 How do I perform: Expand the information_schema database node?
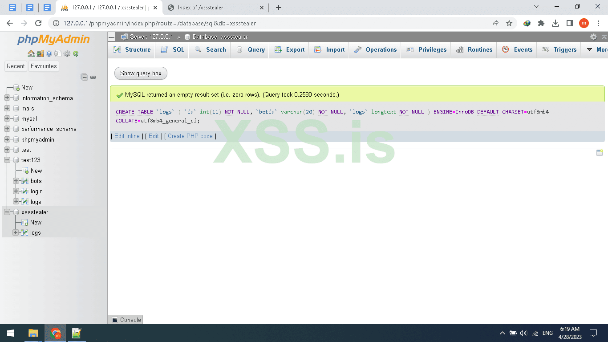[x=7, y=98]
